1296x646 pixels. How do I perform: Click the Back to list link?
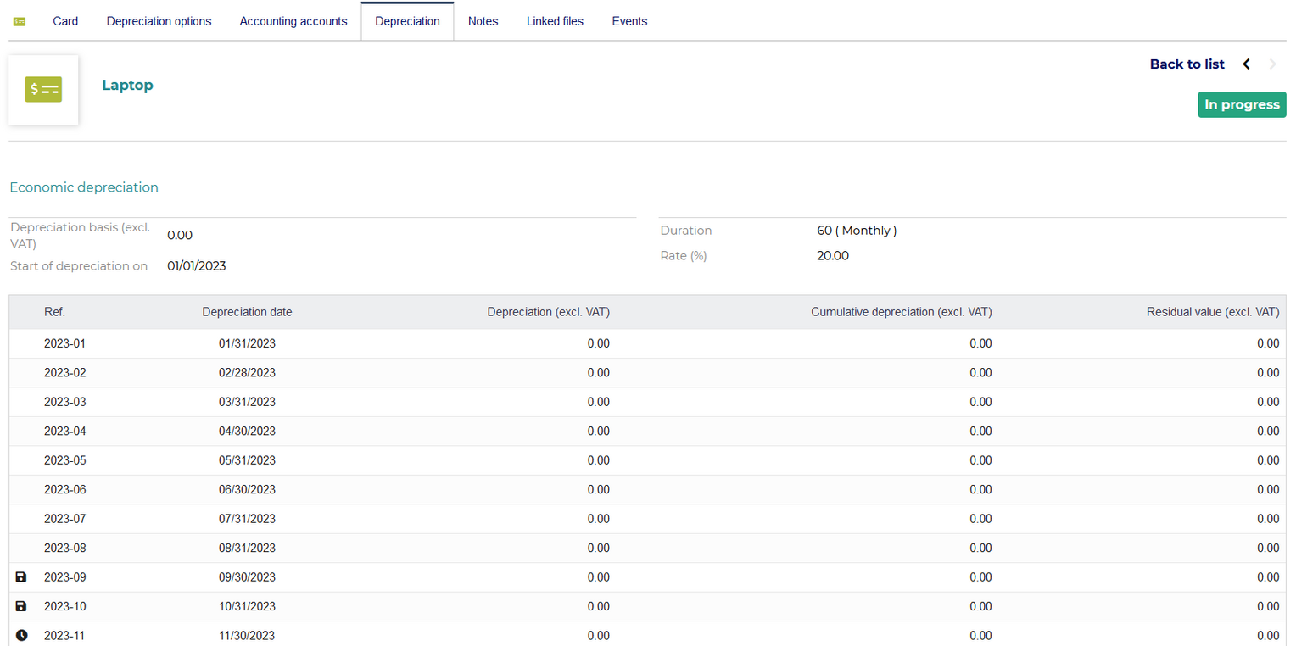1187,64
